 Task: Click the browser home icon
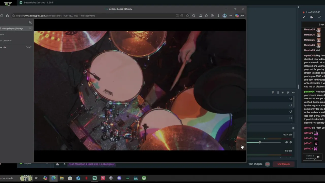tap(7, 16)
